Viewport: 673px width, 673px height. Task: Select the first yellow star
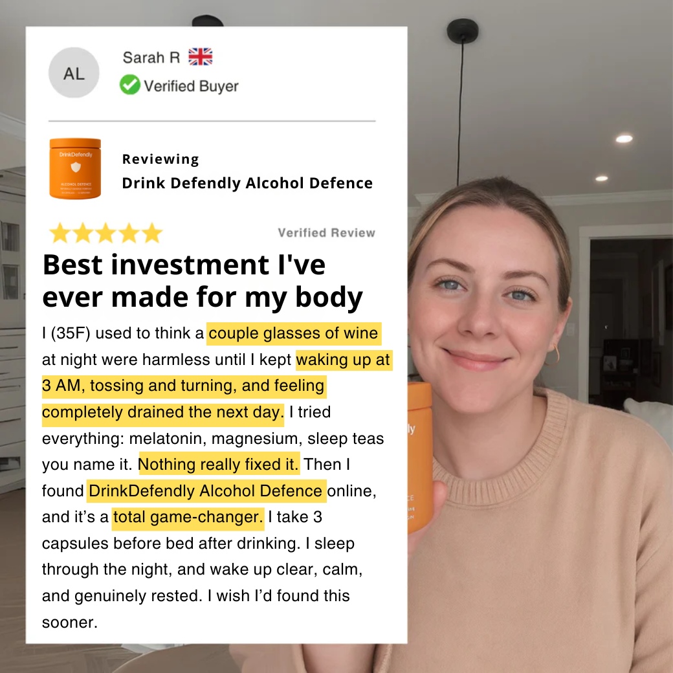point(60,233)
